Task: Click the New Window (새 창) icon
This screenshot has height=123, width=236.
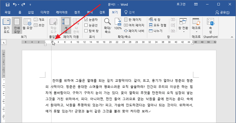Action: (x=151, y=19)
